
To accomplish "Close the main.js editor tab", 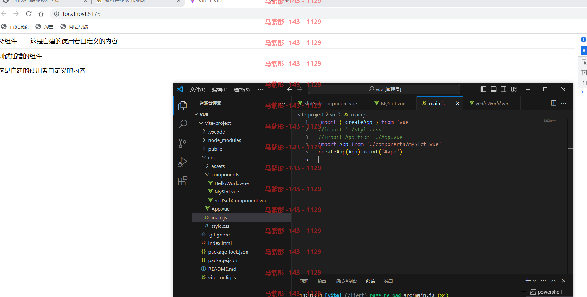I will (457, 103).
